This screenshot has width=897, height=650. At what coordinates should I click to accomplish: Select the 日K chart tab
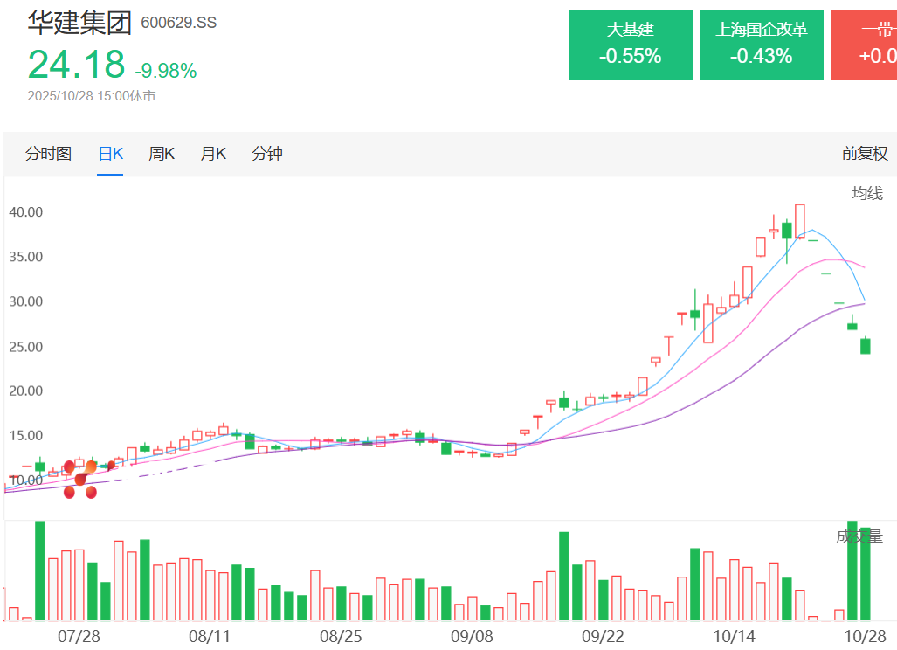(110, 154)
